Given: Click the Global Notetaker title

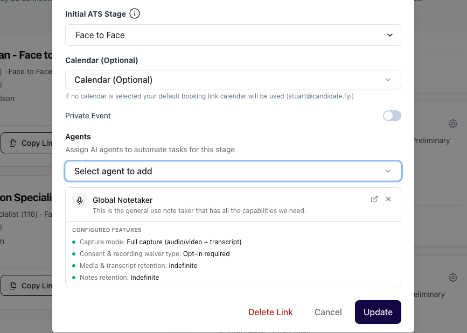Looking at the screenshot, I should [x=122, y=200].
